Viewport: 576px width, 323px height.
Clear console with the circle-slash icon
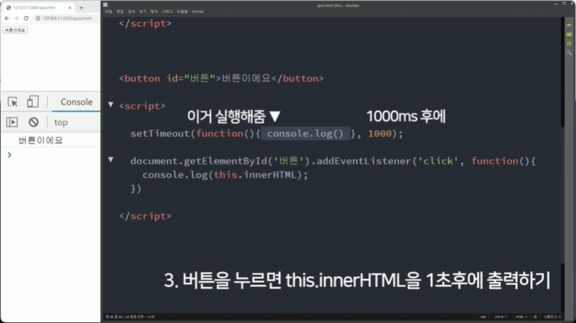33,122
